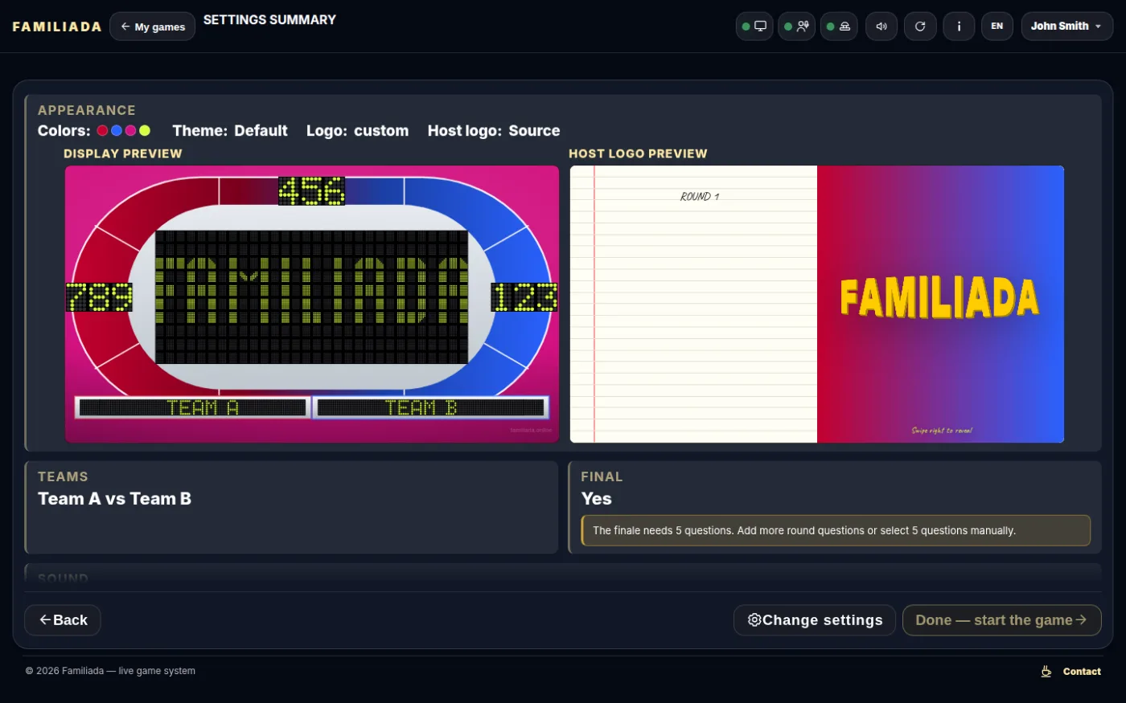Click the refresh icon in header
Screen dimensions: 1126x703
920,27
